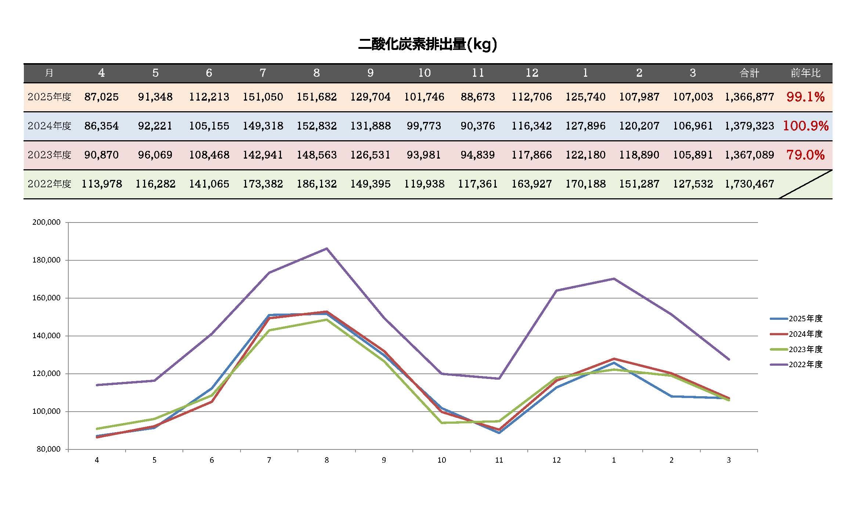Click the 79.0% year-over-year cell
The width and height of the screenshot is (859, 517).
805,155
